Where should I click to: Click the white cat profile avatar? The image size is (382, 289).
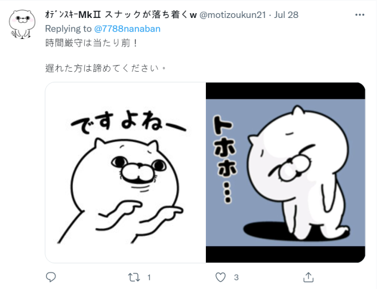tap(22, 24)
